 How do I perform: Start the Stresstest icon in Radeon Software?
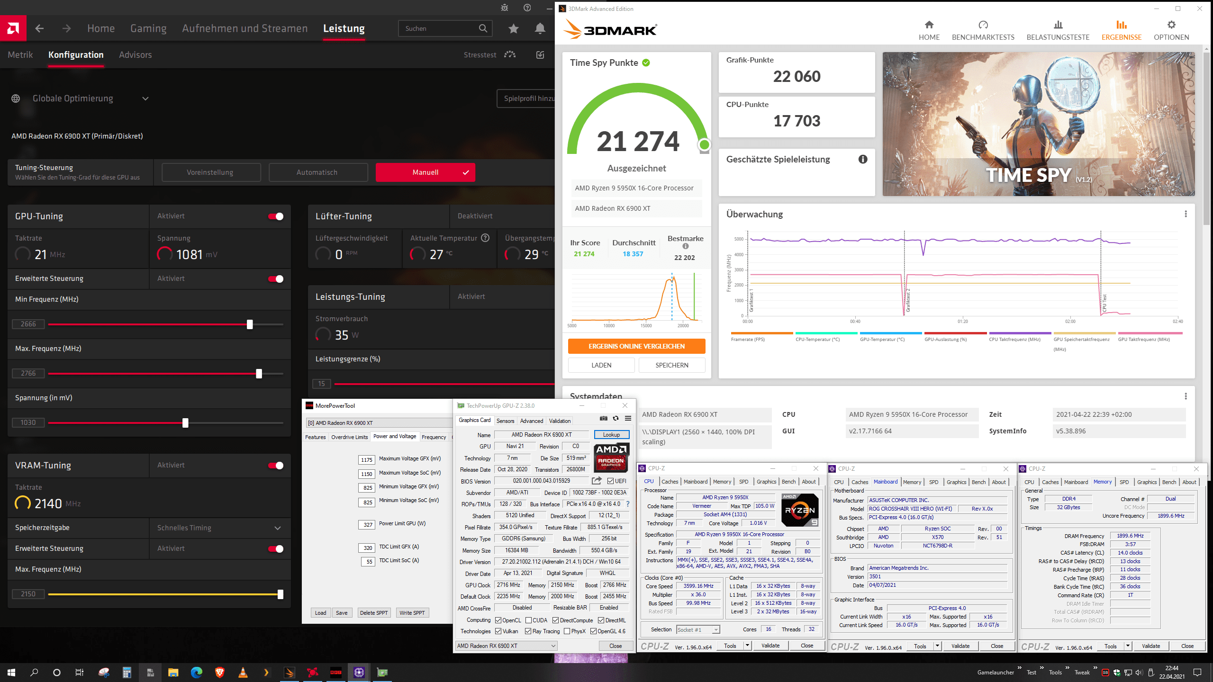pyautogui.click(x=510, y=54)
